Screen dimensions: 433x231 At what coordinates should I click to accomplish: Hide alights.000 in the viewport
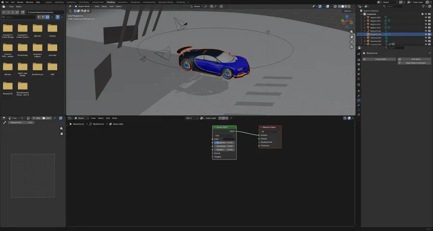coord(426,17)
